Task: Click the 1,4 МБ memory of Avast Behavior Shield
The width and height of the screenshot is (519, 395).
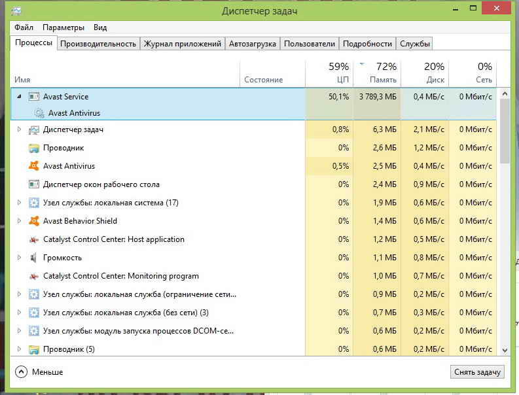Action: (385, 220)
